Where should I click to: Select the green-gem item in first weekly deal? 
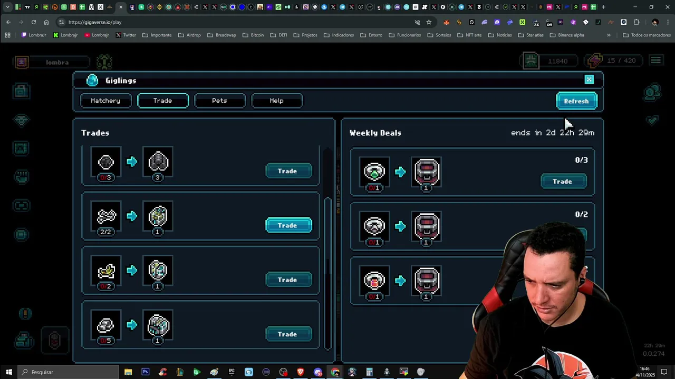[374, 173]
